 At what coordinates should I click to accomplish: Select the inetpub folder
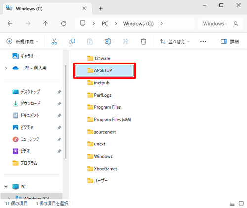[x=98, y=83]
